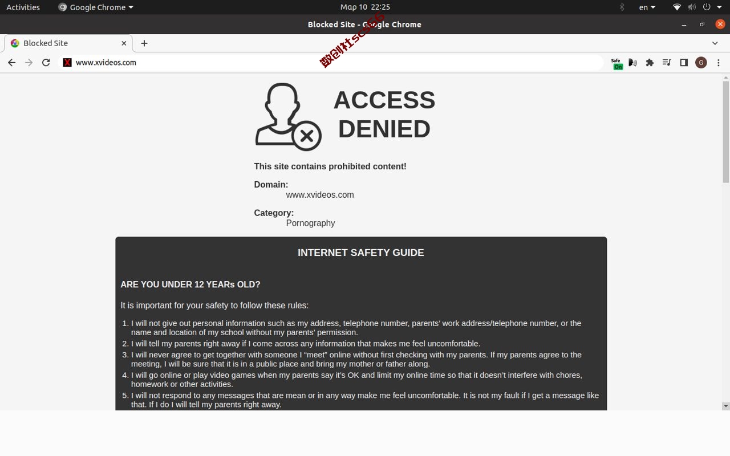Restore down the Chrome window

point(702,25)
